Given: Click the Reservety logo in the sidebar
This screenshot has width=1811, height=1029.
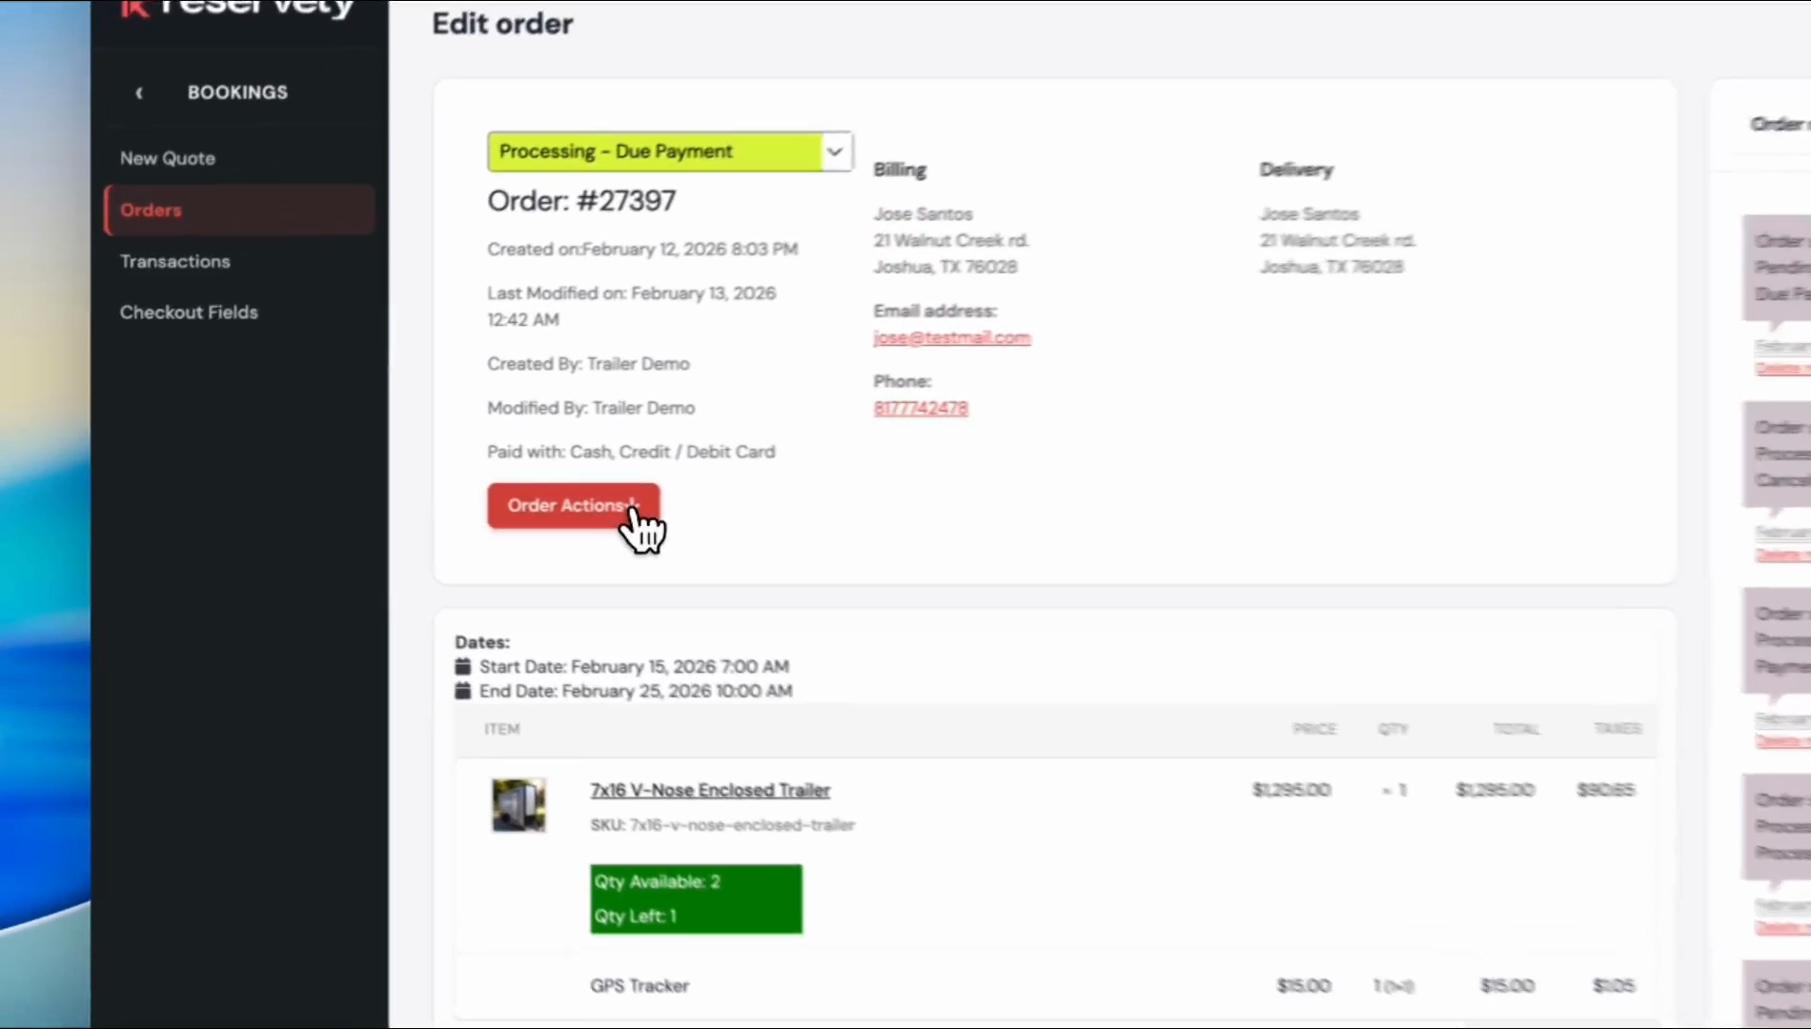Looking at the screenshot, I should click(238, 10).
